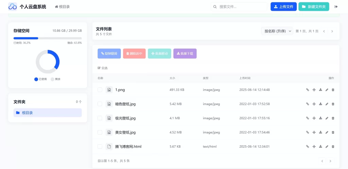Click the 新建文件夹 button
The image size is (348, 169).
tap(314, 7)
